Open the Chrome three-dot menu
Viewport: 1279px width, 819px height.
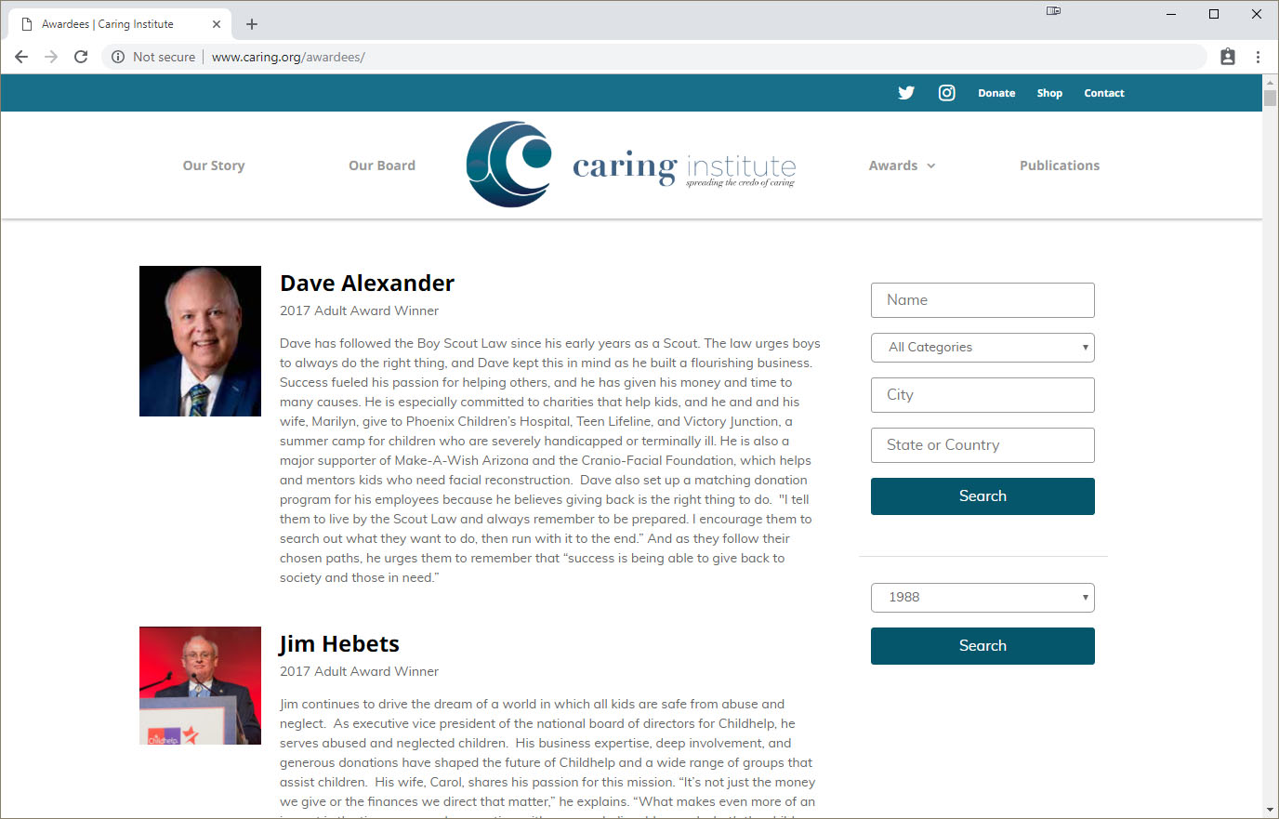1258,57
